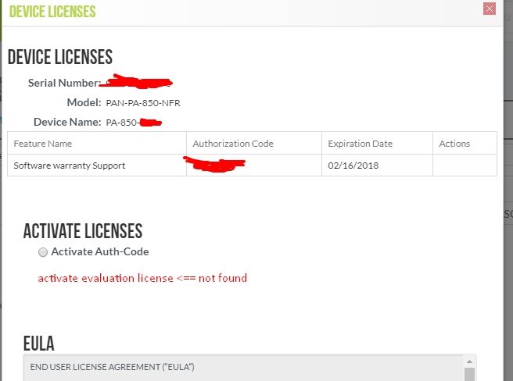This screenshot has width=513, height=381.
Task: Click the Model label
Action: click(84, 102)
